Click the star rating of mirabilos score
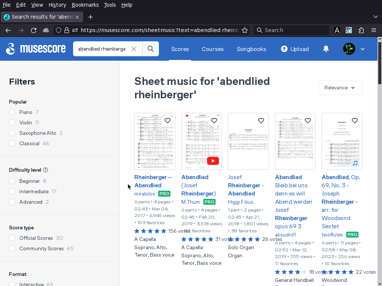The width and height of the screenshot is (382, 286). (150, 231)
